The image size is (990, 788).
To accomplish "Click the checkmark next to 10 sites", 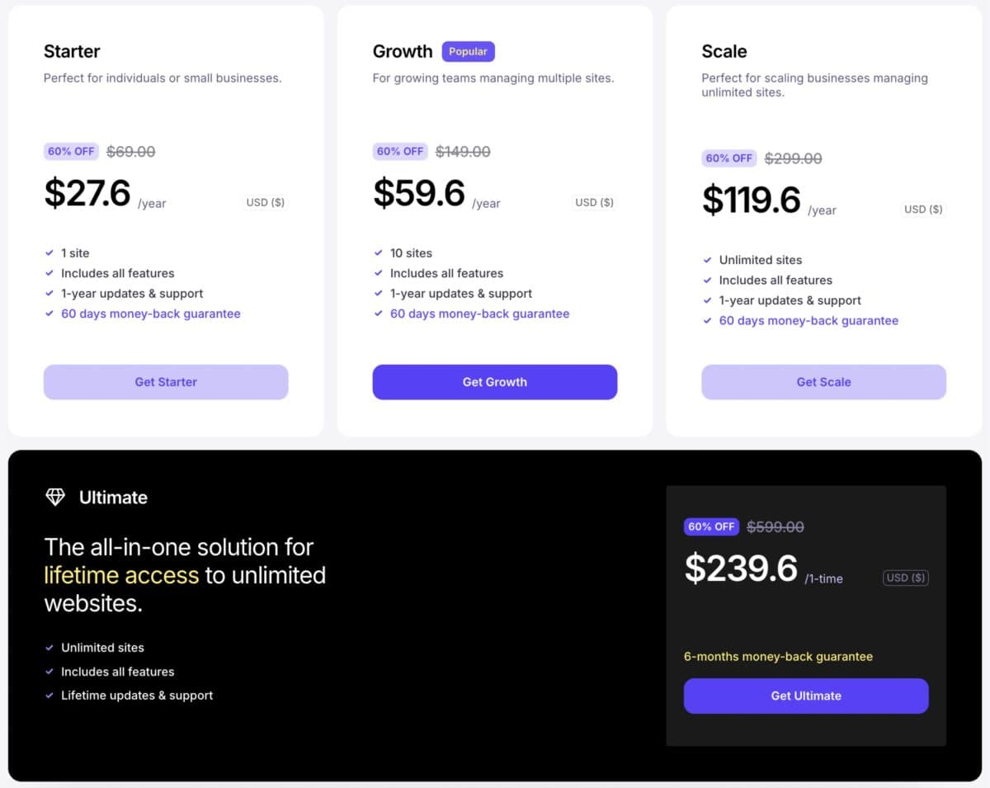I will coord(379,252).
